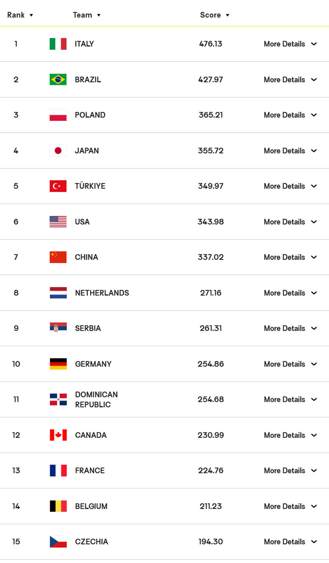Expand More Details for China
329x563 pixels.
pyautogui.click(x=290, y=257)
